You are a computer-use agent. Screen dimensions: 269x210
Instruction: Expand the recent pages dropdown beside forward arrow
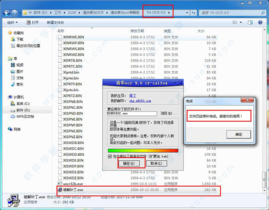pos(20,13)
